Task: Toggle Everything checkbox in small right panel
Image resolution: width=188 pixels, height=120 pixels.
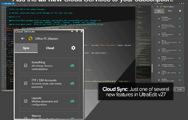Action: (x=159, y=19)
